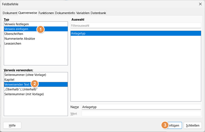The width and height of the screenshot is (205, 132).
Task: Select 'Seitennummer (ohne Vorlage)' reference format
Action: click(25, 74)
